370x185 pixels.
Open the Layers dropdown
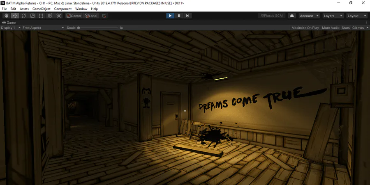333,16
